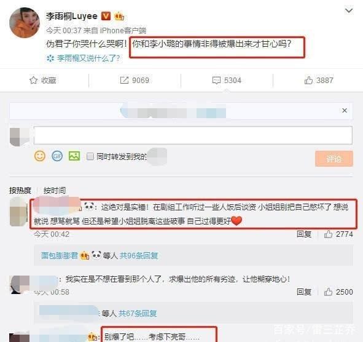363x342 pixels.
Task: Expand 共67条回复 replies
Action: (138, 314)
